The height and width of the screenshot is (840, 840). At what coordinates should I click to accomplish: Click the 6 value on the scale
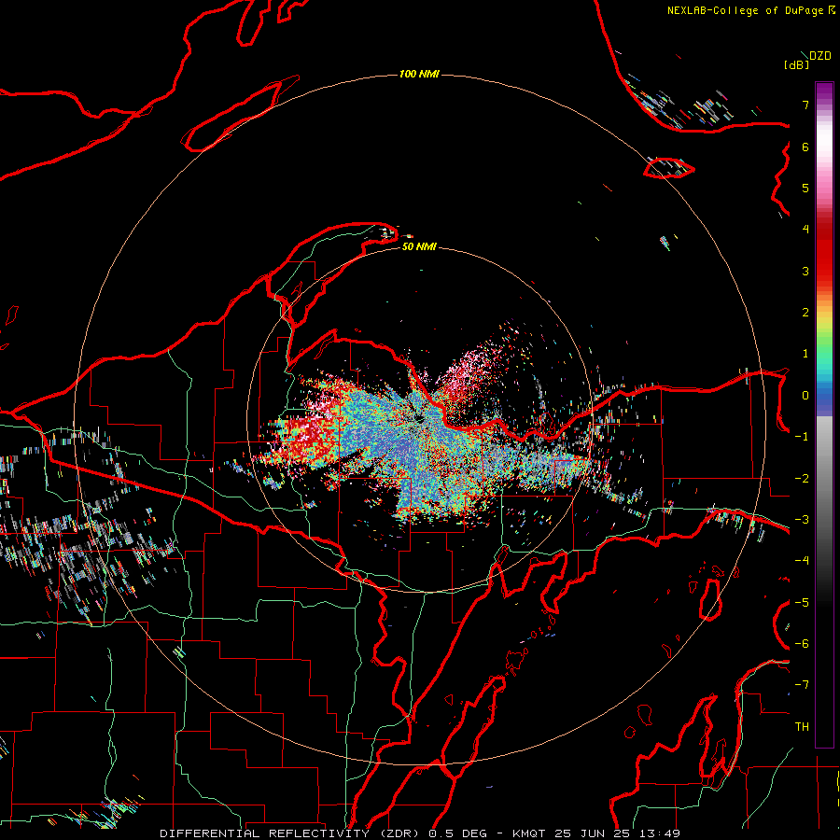coord(805,147)
